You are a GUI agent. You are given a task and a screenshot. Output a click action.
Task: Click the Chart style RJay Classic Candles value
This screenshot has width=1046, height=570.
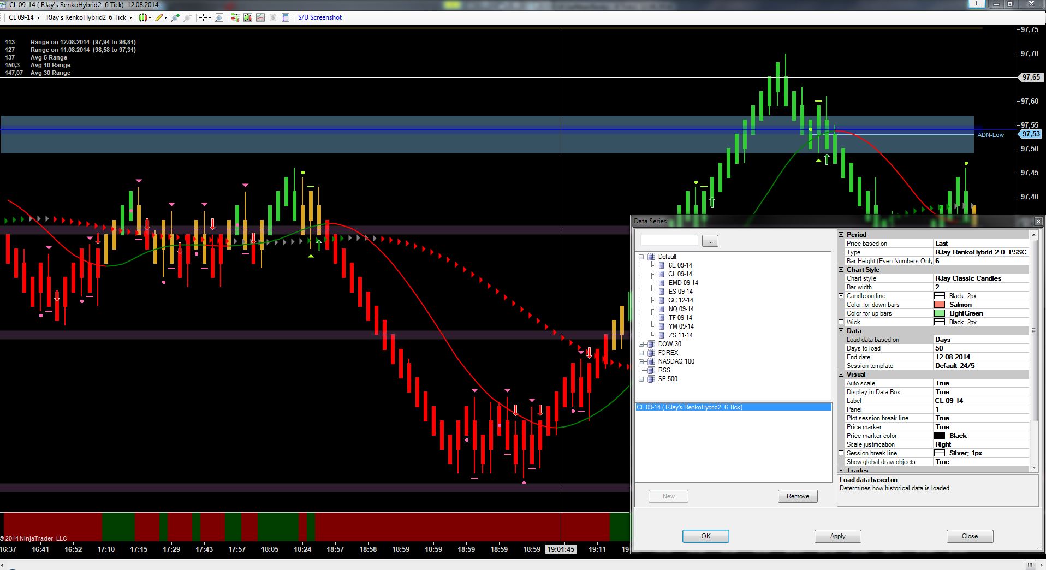click(x=981, y=278)
